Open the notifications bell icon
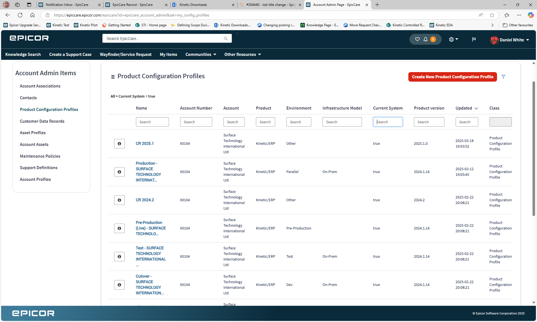 (x=425, y=39)
